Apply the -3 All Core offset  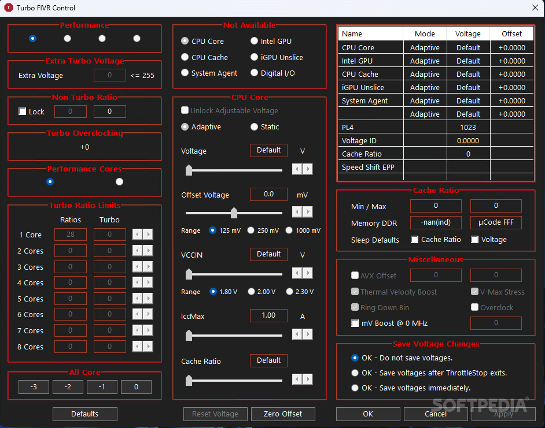coord(33,387)
